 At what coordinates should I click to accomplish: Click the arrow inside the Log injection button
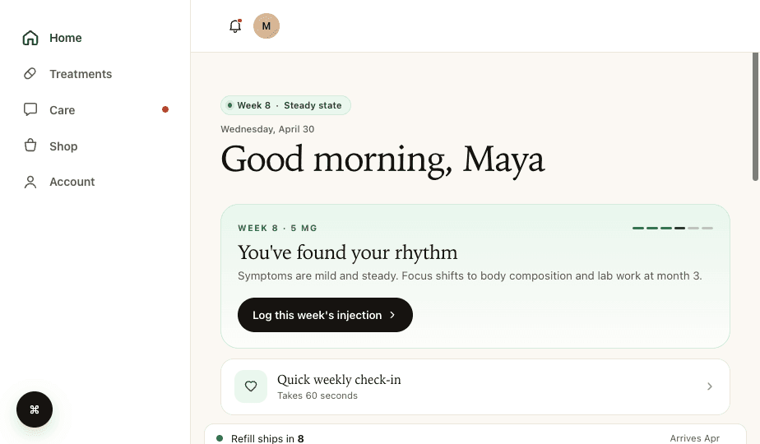tap(392, 315)
